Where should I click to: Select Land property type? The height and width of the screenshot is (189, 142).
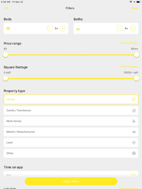coord(71,142)
